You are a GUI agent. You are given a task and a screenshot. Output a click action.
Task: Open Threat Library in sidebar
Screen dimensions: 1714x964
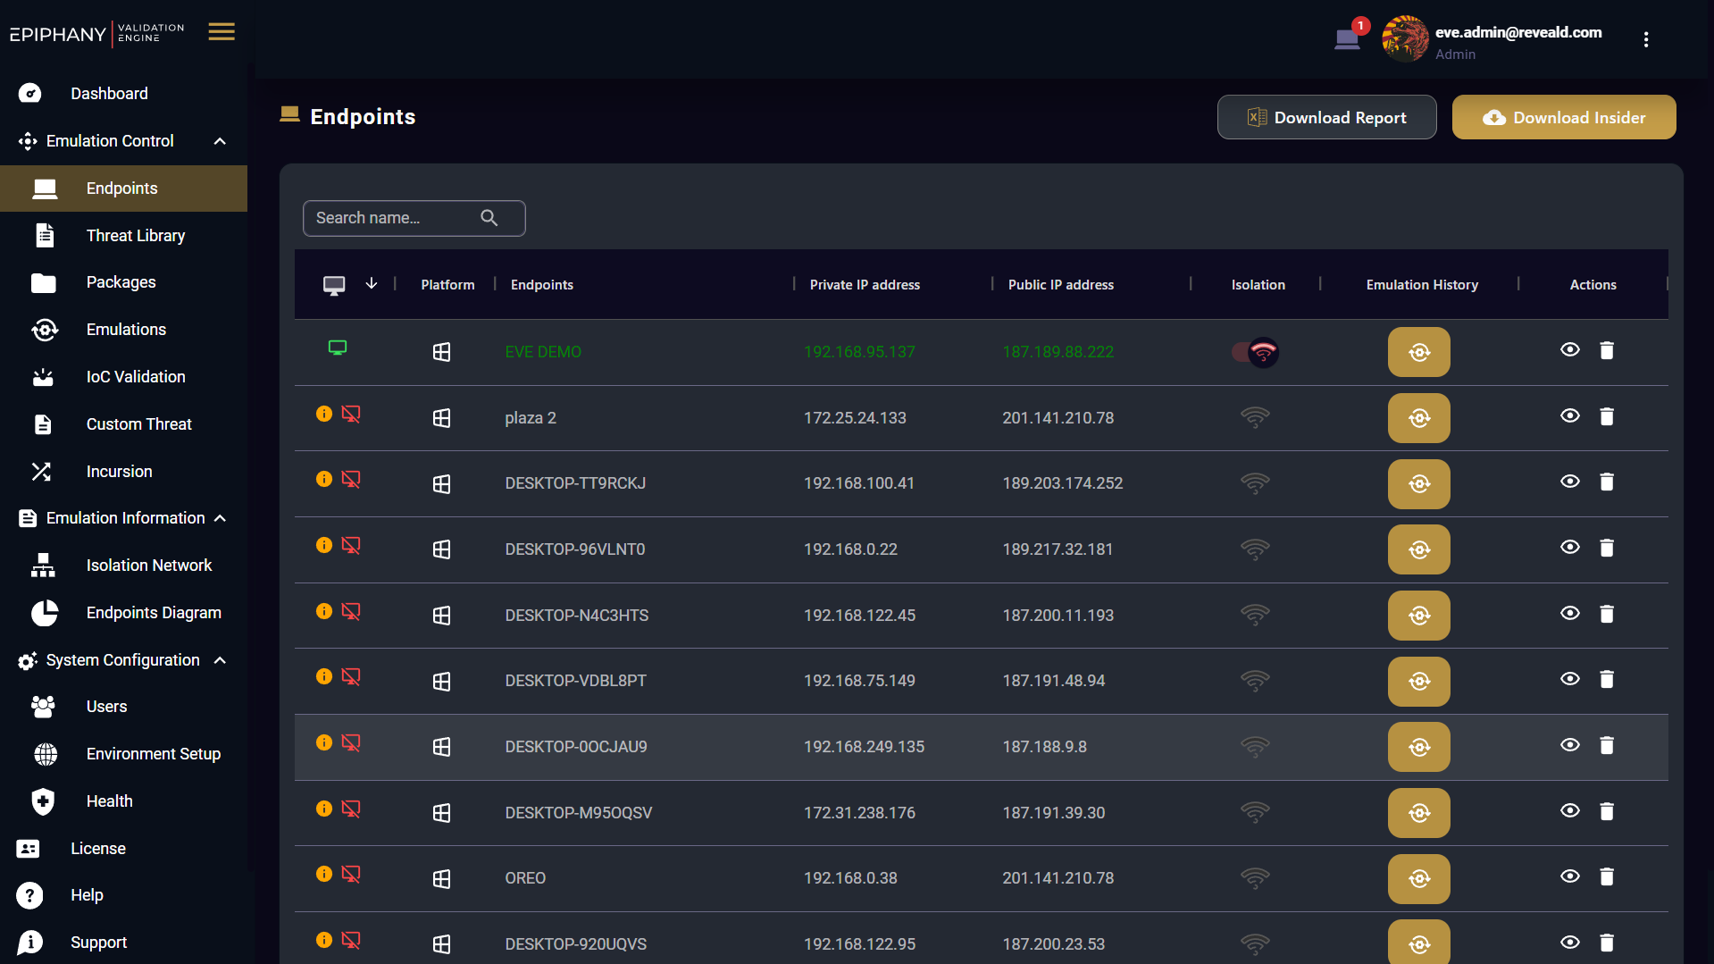135,236
